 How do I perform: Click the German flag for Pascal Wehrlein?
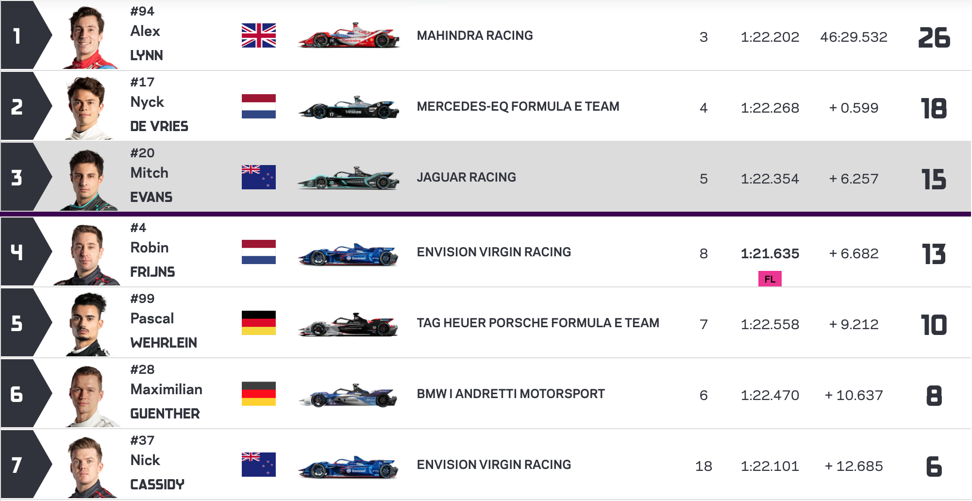pos(259,323)
